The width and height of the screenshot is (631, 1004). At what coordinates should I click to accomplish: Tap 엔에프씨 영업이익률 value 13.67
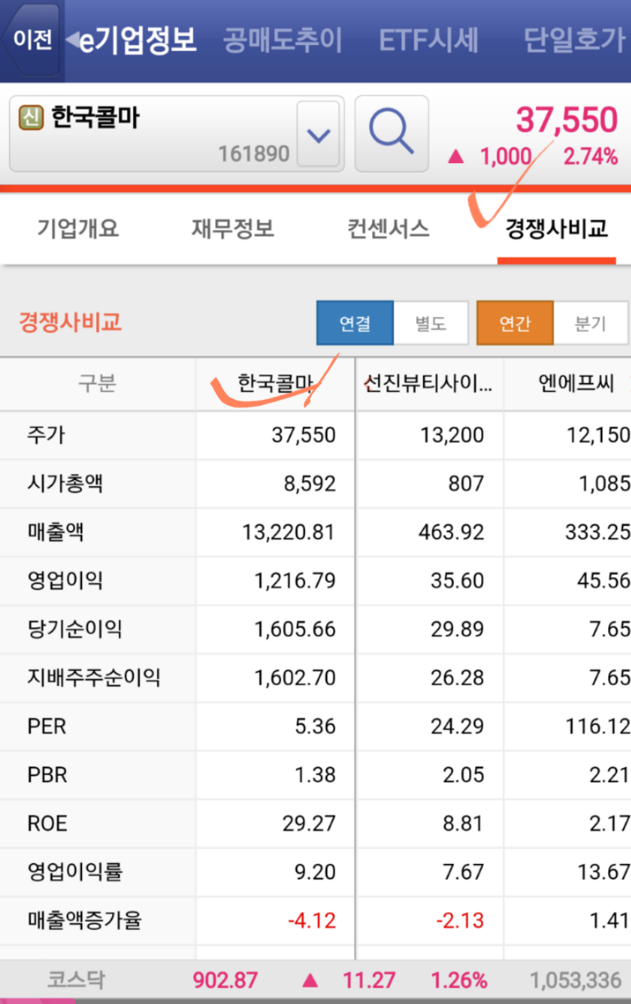[x=604, y=872]
